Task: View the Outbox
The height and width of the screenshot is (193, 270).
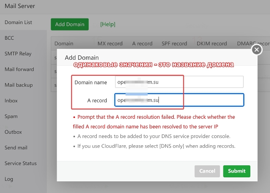Action: click(13, 132)
